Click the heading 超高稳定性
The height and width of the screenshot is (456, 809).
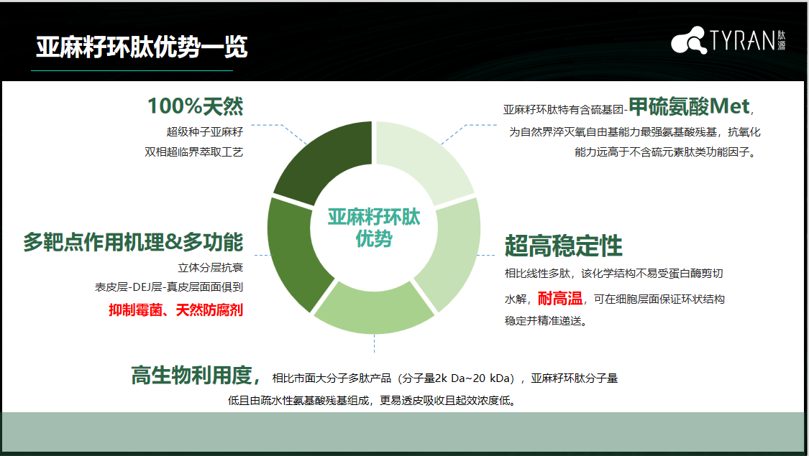pos(563,246)
